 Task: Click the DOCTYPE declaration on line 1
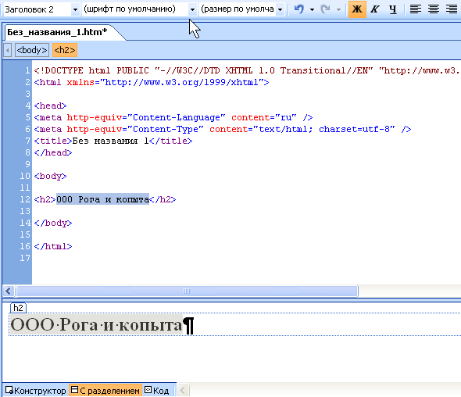(246, 70)
